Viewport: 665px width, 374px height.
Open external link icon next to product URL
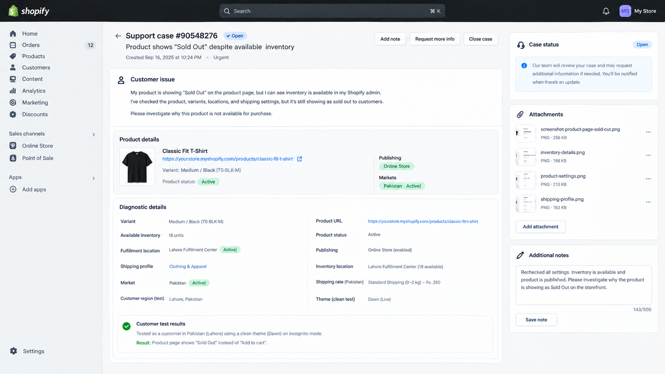[x=299, y=159]
